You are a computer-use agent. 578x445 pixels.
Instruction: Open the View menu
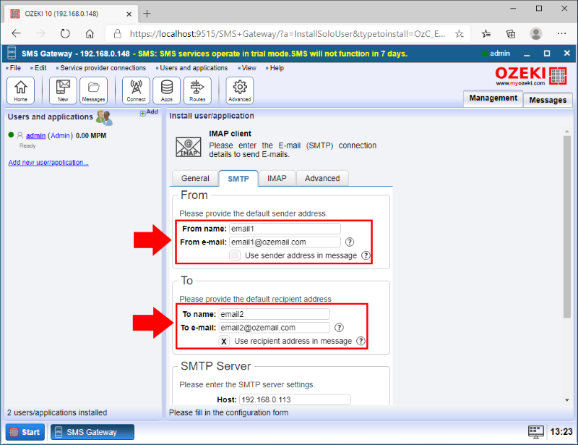click(249, 68)
